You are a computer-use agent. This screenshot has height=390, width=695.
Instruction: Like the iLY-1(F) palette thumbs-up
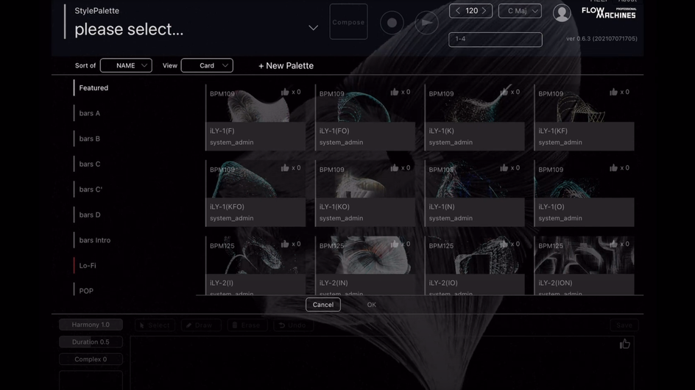coord(285,92)
